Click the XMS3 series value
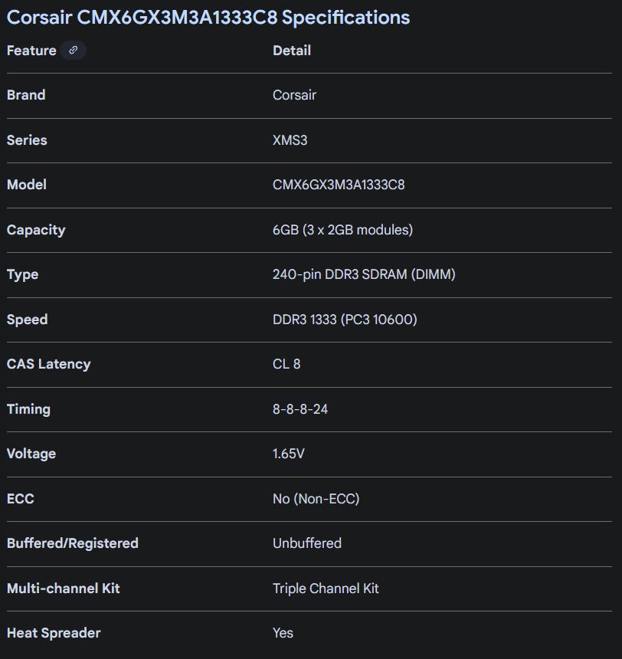Image resolution: width=622 pixels, height=659 pixels. point(290,140)
